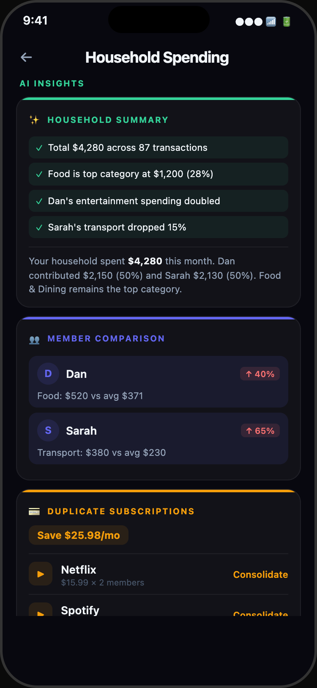Tap checkmark next to Dan's entertainment insight
The width and height of the screenshot is (317, 688).
(39, 201)
